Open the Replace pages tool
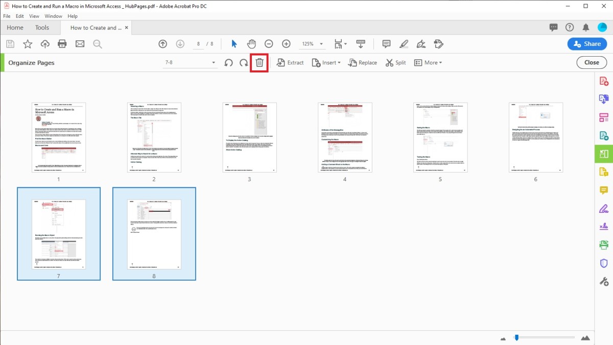This screenshot has height=345, width=613. click(362, 62)
